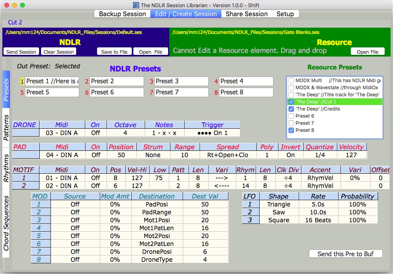Open a file for the NDLR session
The image size is (393, 274).
click(x=150, y=51)
